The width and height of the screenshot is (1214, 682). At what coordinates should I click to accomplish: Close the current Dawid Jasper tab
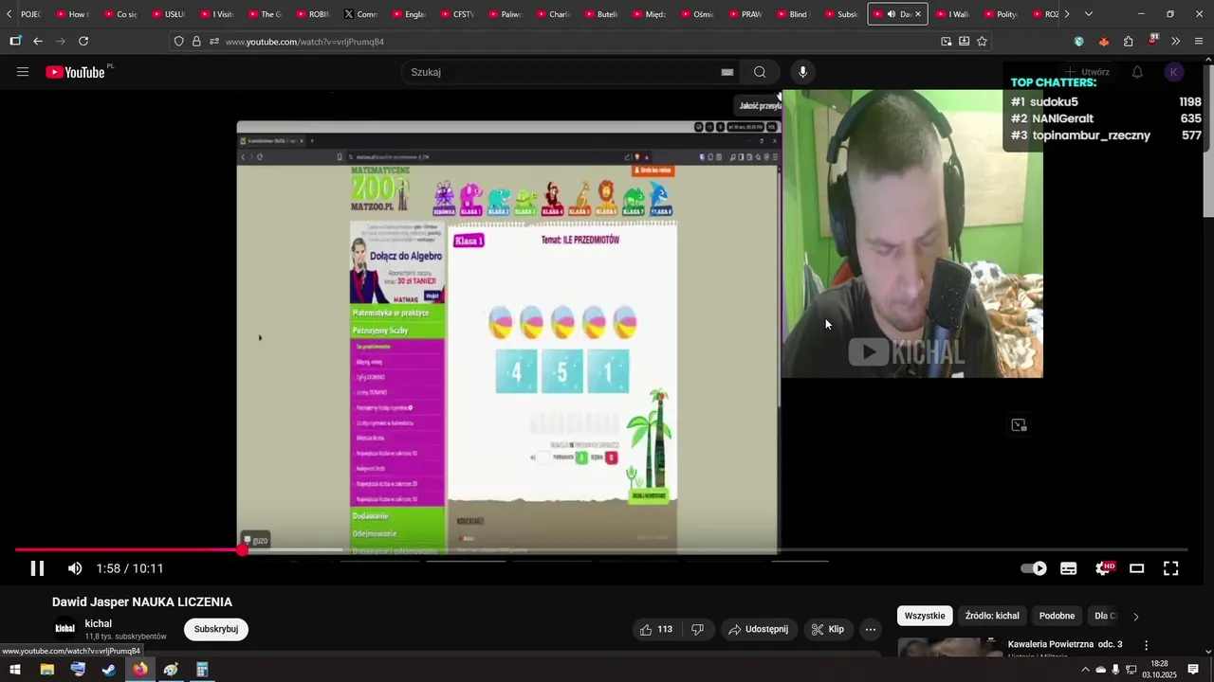[x=917, y=14]
